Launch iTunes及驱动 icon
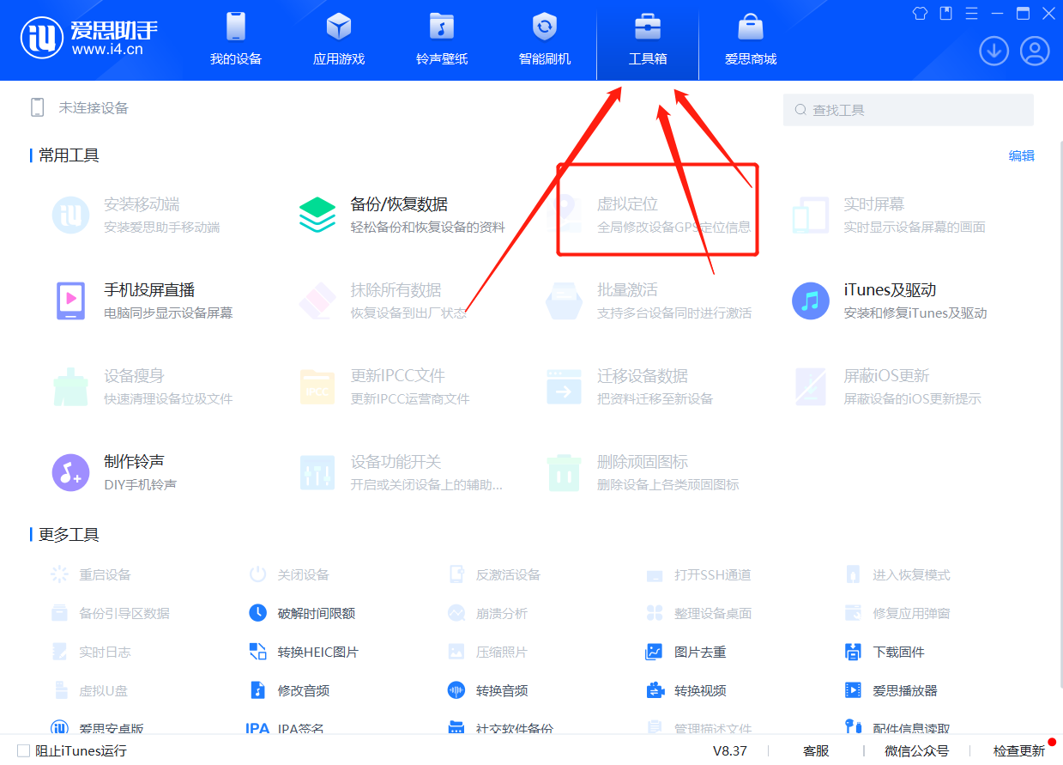 pyautogui.click(x=811, y=301)
